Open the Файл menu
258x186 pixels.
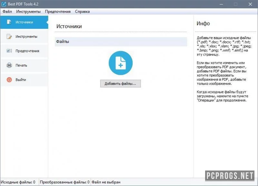click(x=7, y=12)
